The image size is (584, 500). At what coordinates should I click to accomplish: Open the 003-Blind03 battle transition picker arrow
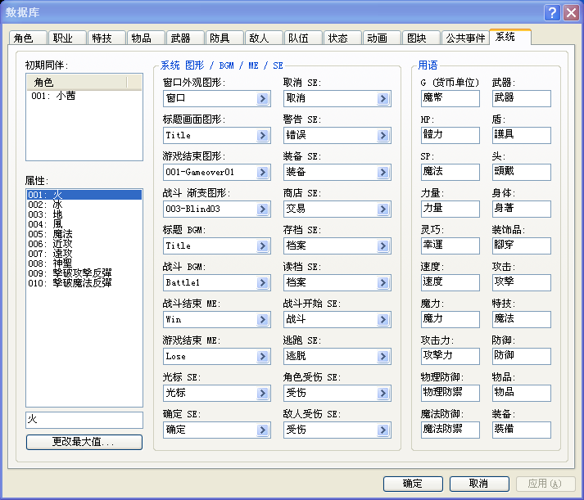[263, 209]
